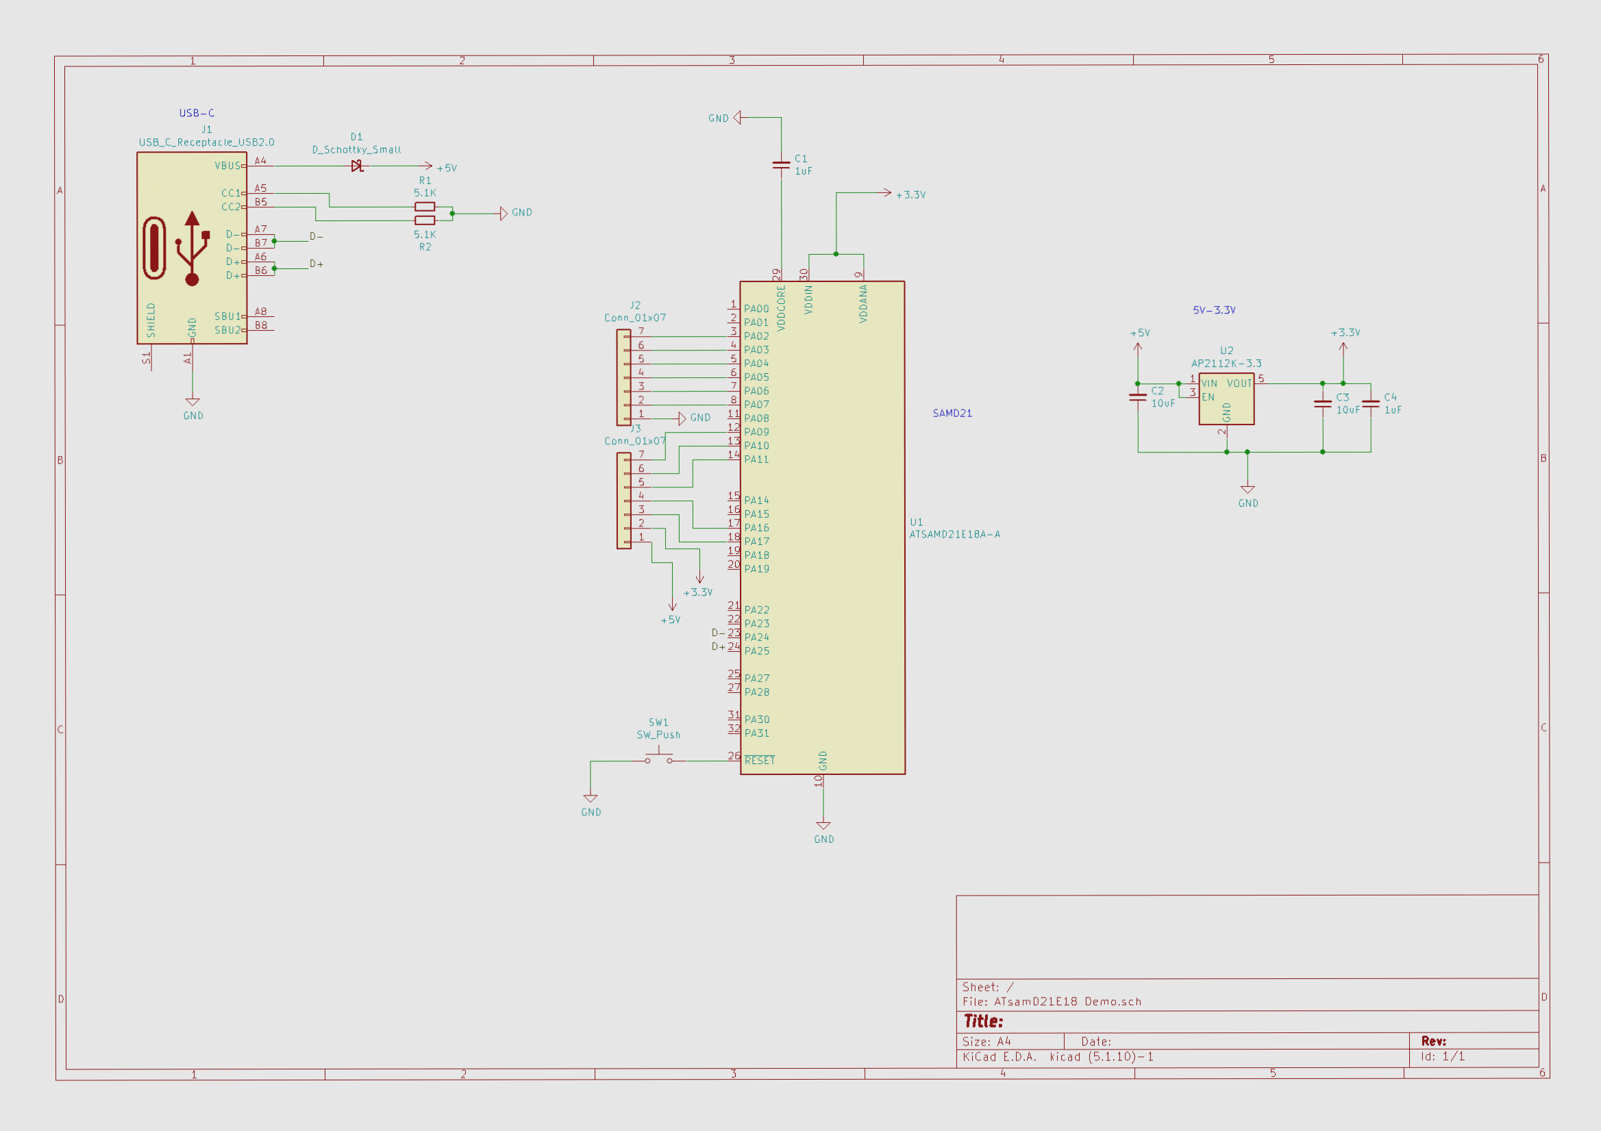
Task: Click the D+ net label near B6
Action: (x=316, y=265)
